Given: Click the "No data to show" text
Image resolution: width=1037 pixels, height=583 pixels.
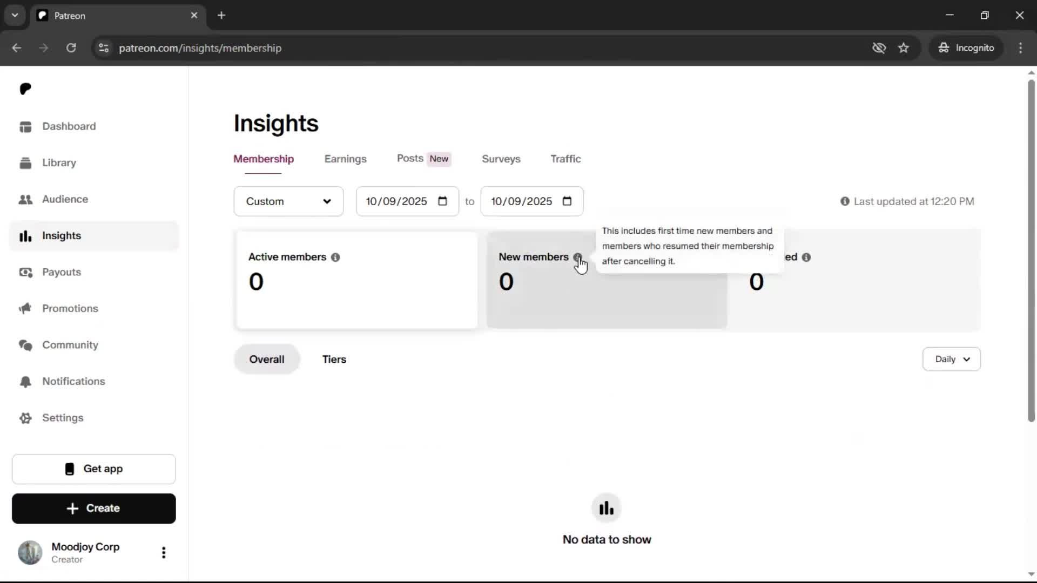Looking at the screenshot, I should tap(607, 540).
